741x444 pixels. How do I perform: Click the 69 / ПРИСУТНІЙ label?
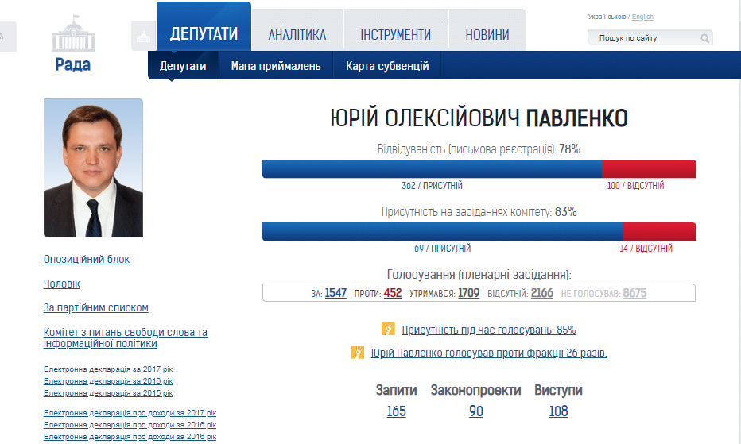(442, 249)
